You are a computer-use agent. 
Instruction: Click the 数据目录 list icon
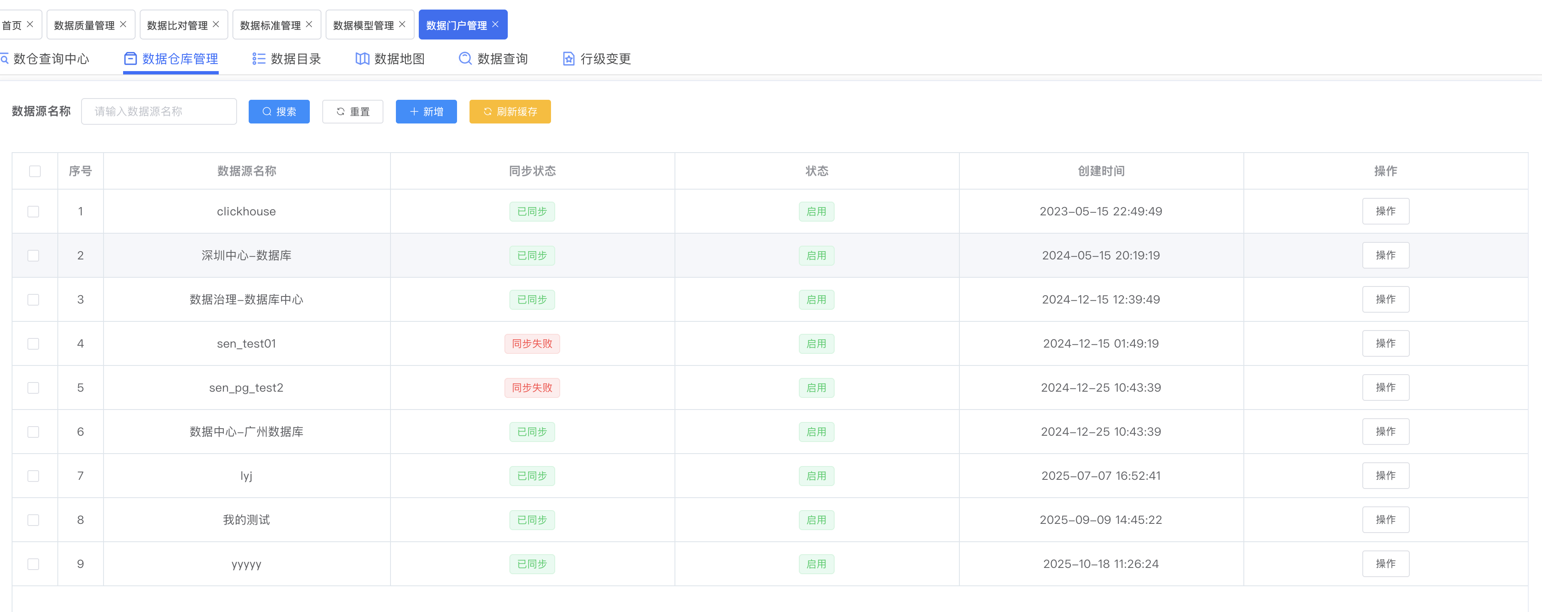(259, 59)
